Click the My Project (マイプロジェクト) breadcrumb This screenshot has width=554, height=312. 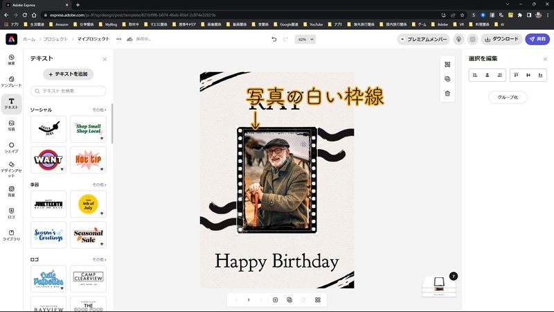pyautogui.click(x=93, y=39)
